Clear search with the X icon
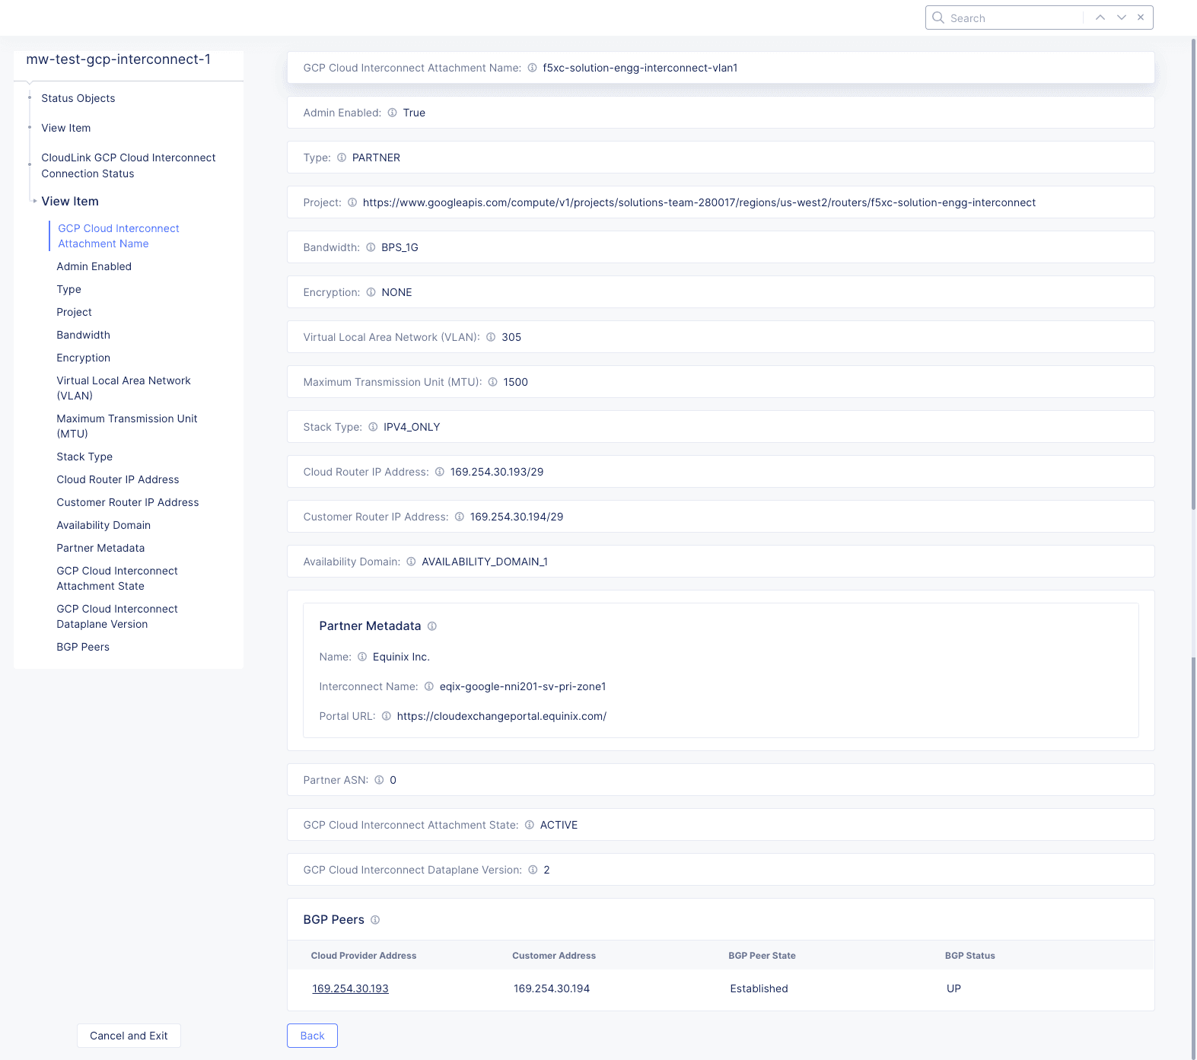 pyautogui.click(x=1140, y=18)
